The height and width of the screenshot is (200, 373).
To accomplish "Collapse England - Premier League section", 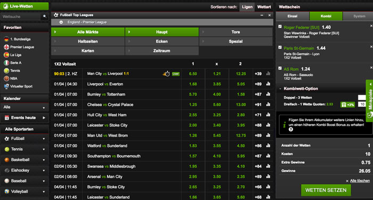I will 61,22.
